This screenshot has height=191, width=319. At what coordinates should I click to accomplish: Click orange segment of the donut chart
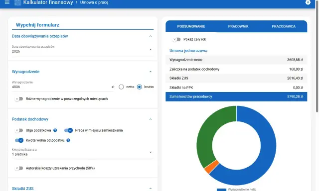coord(211,167)
